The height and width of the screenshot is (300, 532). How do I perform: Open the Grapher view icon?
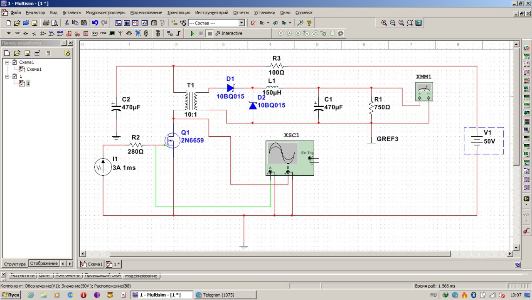[x=145, y=23]
